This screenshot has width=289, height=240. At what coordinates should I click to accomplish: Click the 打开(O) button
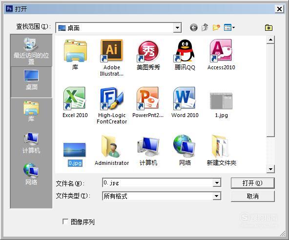[252, 183]
